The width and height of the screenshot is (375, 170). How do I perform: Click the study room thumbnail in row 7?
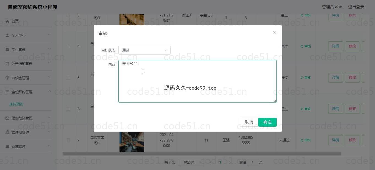tap(132, 141)
